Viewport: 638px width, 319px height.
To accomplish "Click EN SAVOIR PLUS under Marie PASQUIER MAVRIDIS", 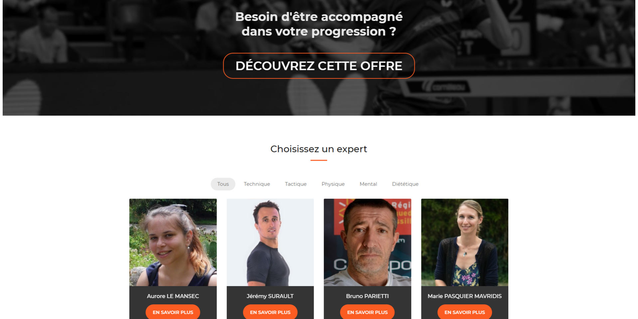I will point(465,312).
